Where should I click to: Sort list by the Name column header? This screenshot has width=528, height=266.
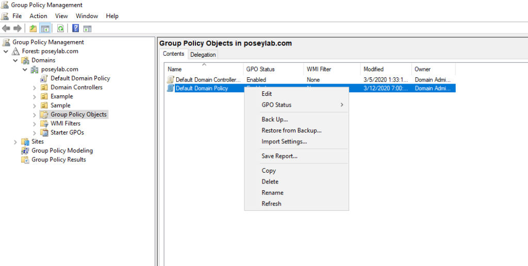pos(205,69)
